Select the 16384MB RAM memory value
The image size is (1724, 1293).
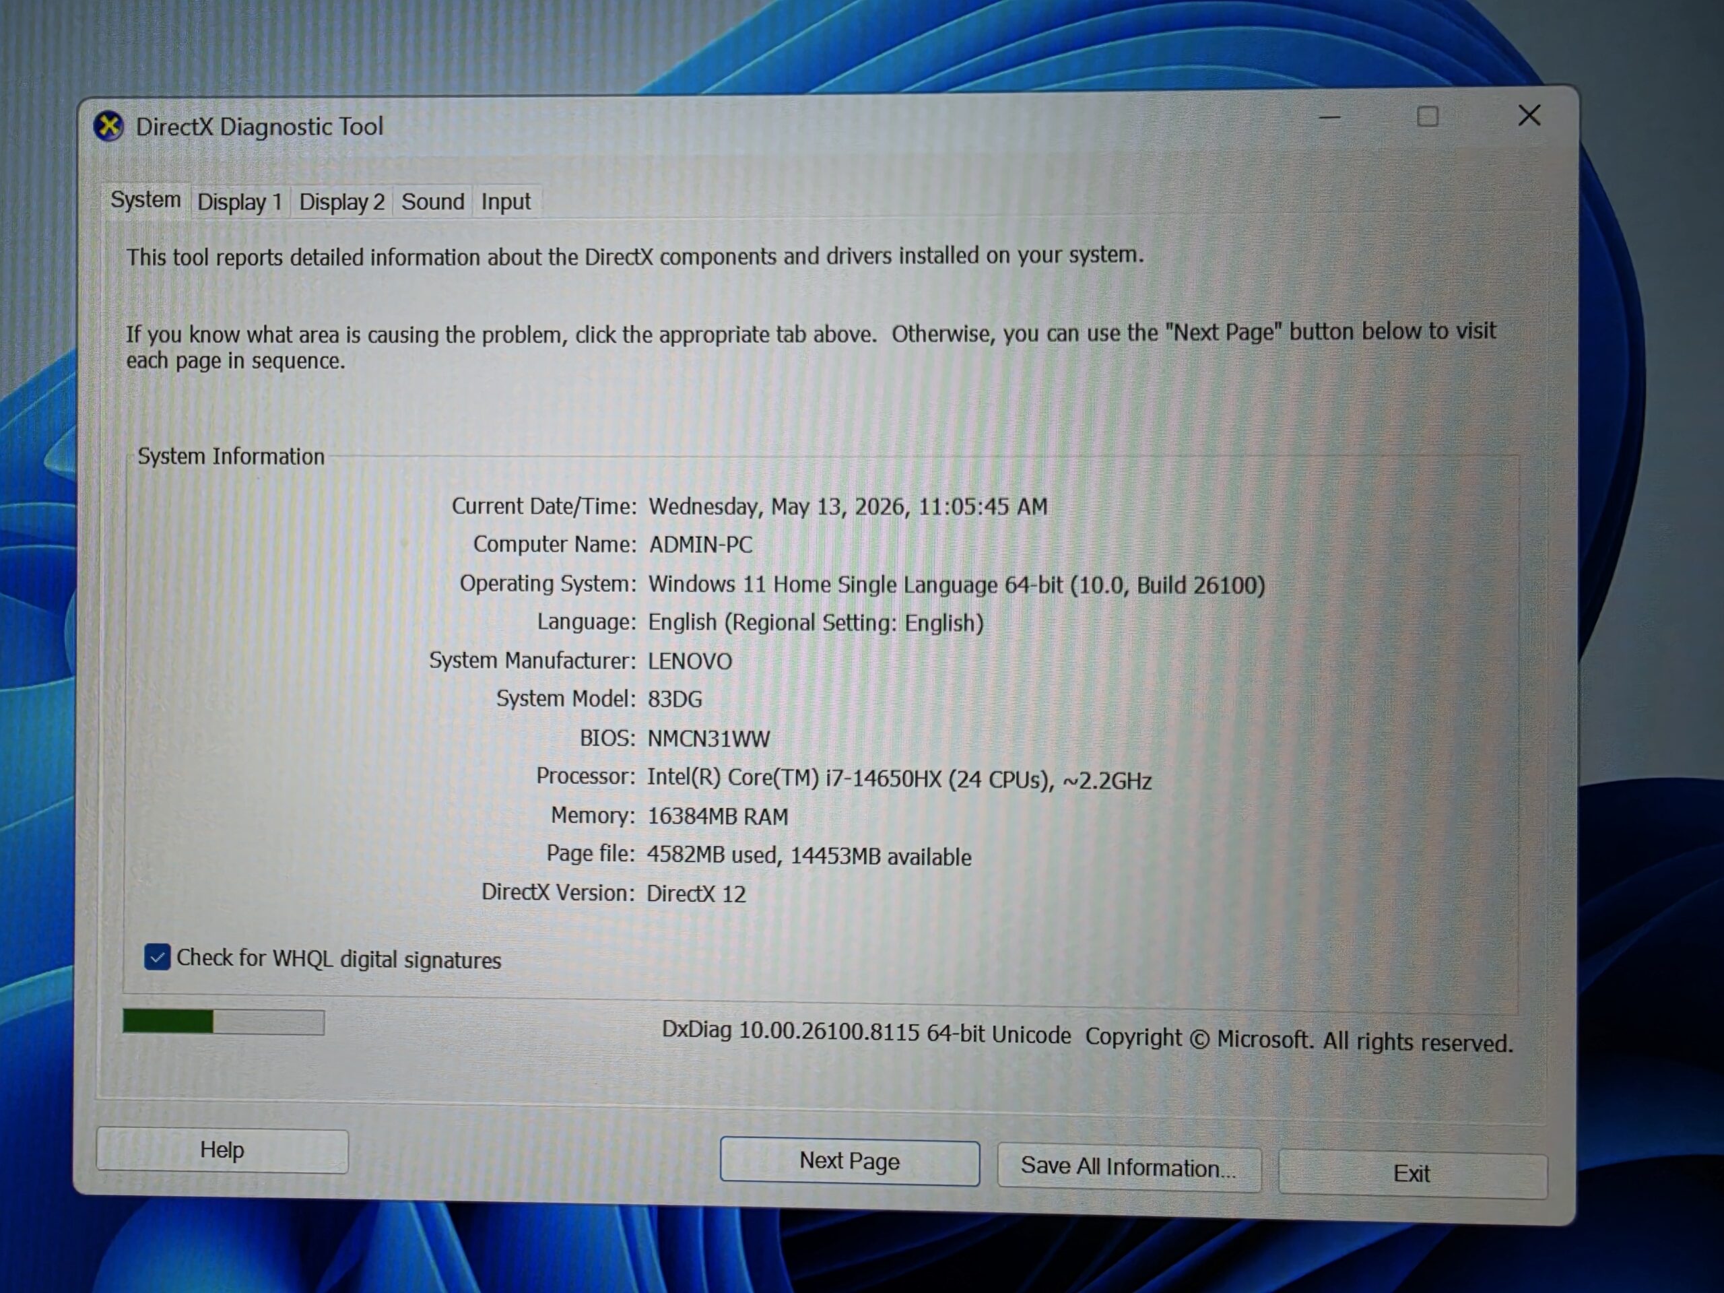[x=718, y=816]
